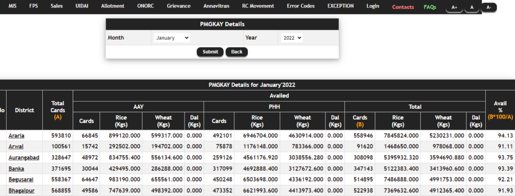515x196 pixels.
Task: Open the Bhagalpur district link
Action: [x=22, y=190]
